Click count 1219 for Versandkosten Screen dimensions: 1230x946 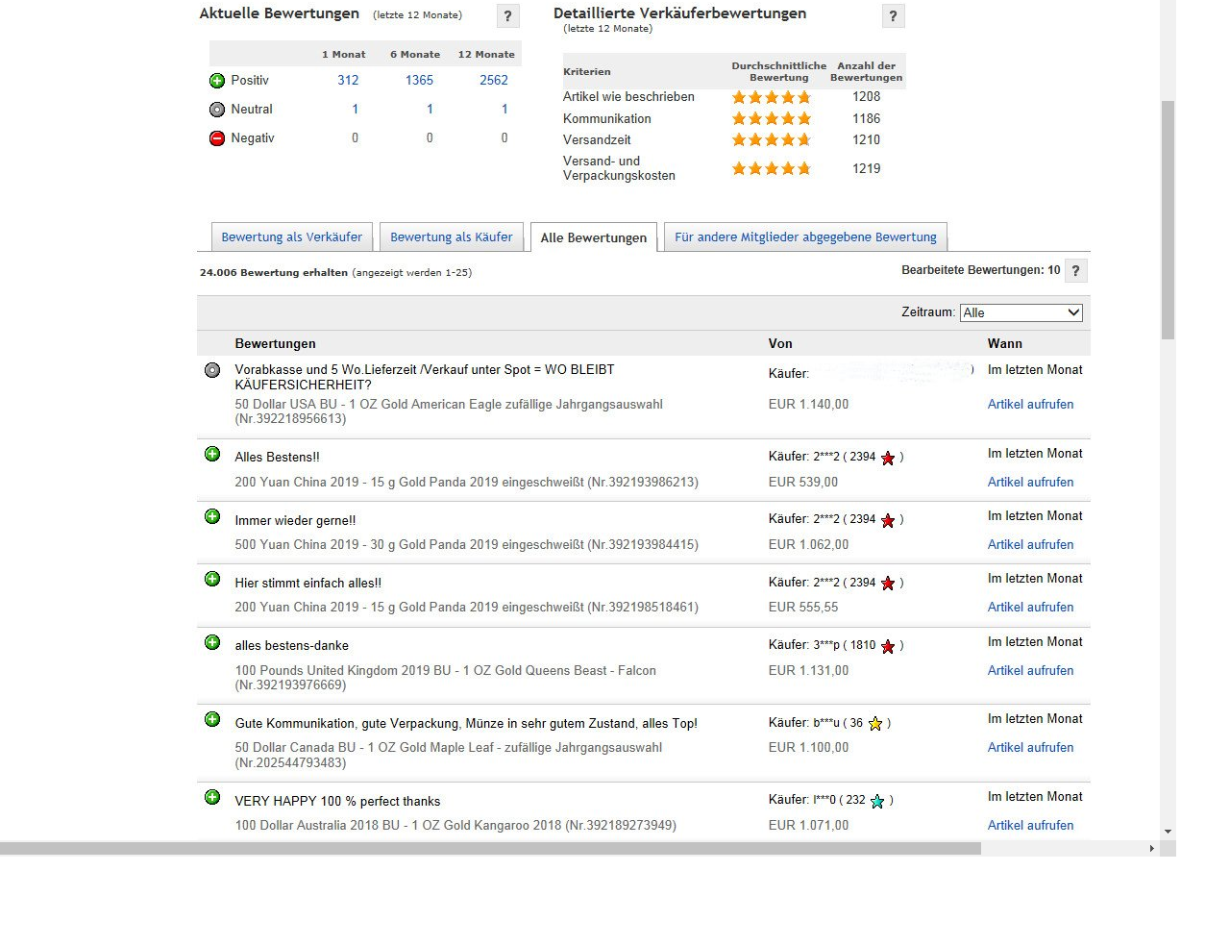click(866, 169)
